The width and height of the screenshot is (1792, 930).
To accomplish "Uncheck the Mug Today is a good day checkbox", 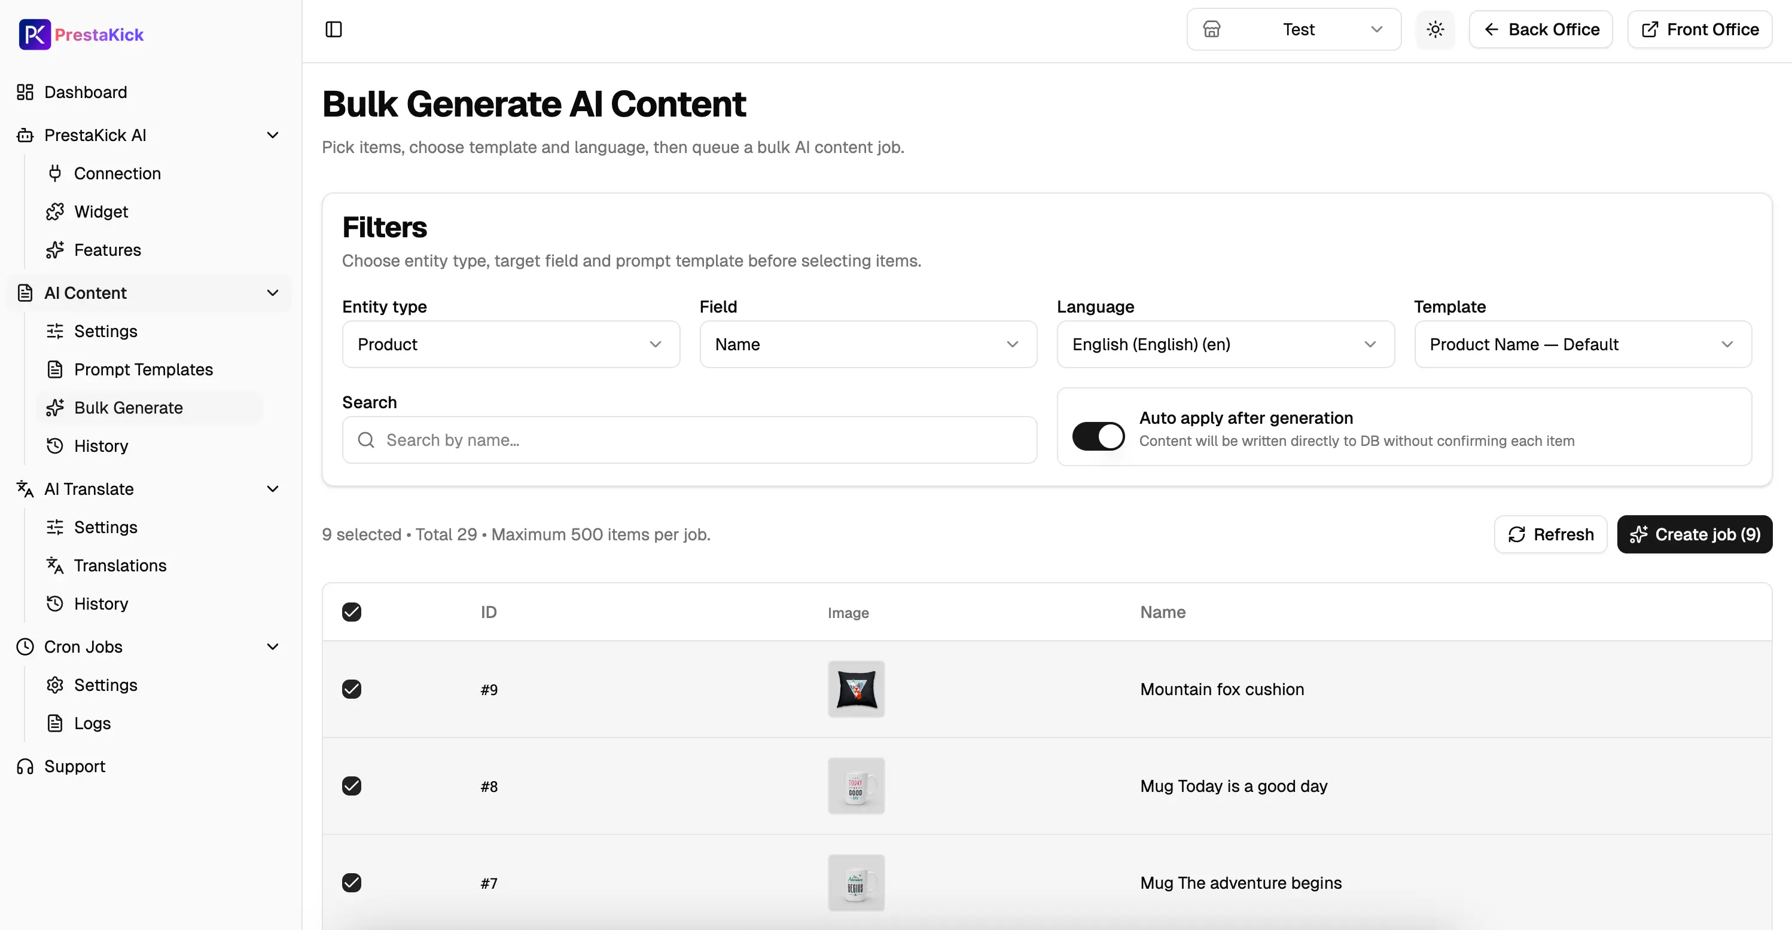I will point(352,785).
